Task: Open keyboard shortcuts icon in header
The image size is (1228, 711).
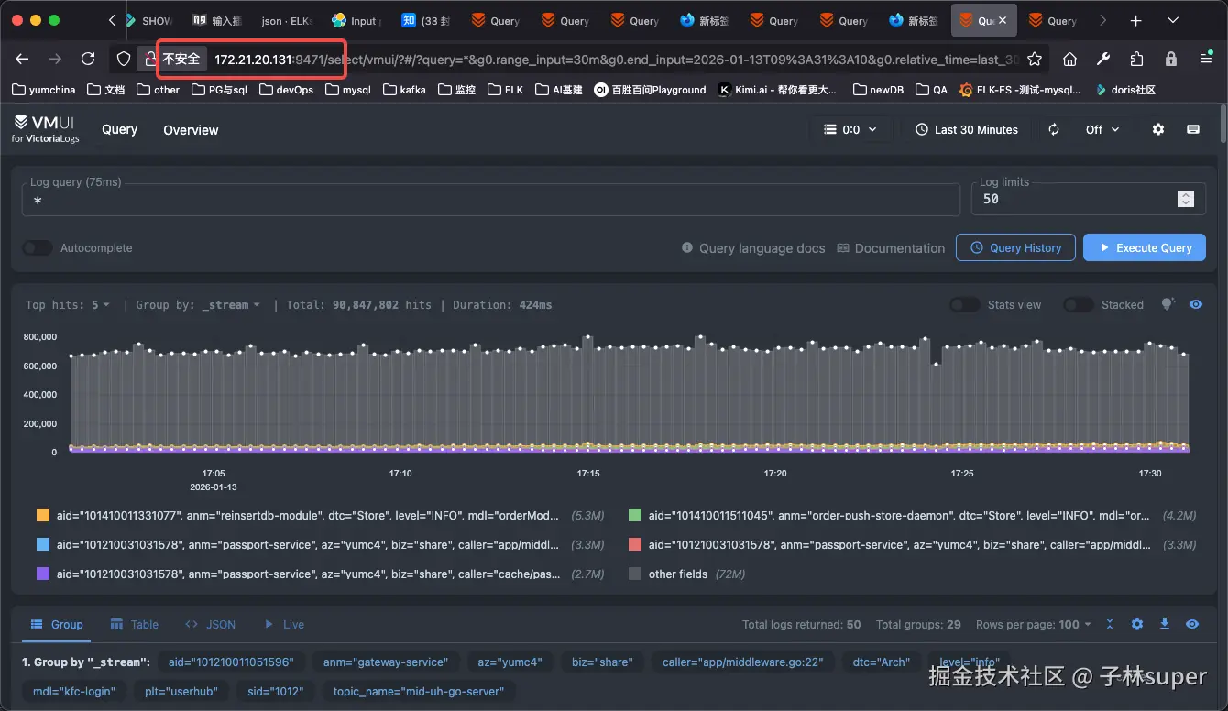Action: click(1193, 129)
